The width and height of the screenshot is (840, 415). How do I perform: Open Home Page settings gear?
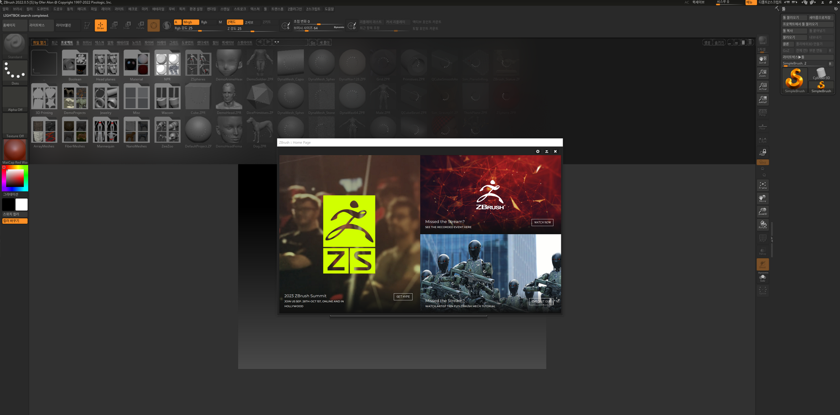click(538, 151)
